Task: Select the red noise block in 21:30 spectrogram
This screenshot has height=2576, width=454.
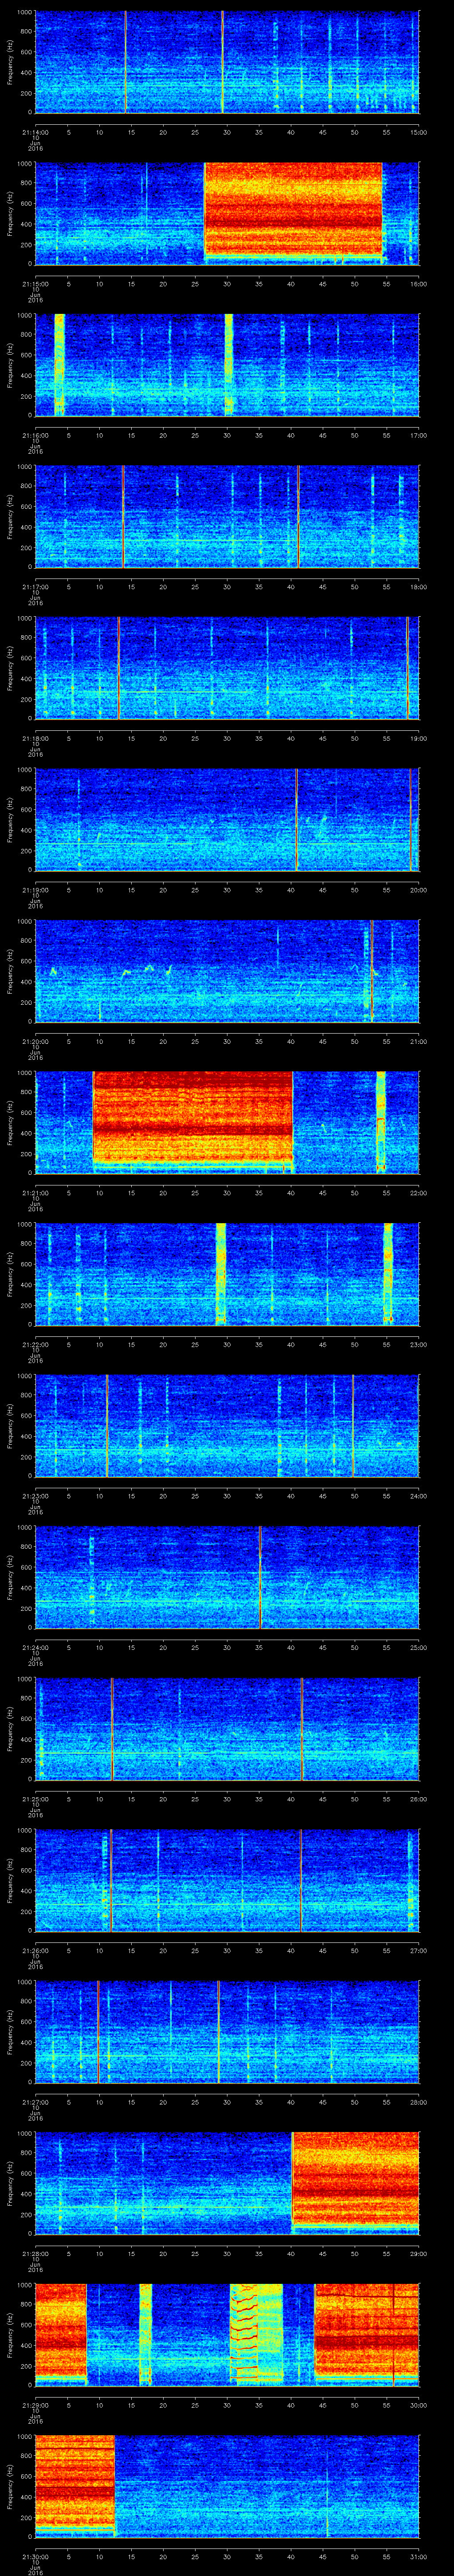Action: click(x=75, y=2484)
